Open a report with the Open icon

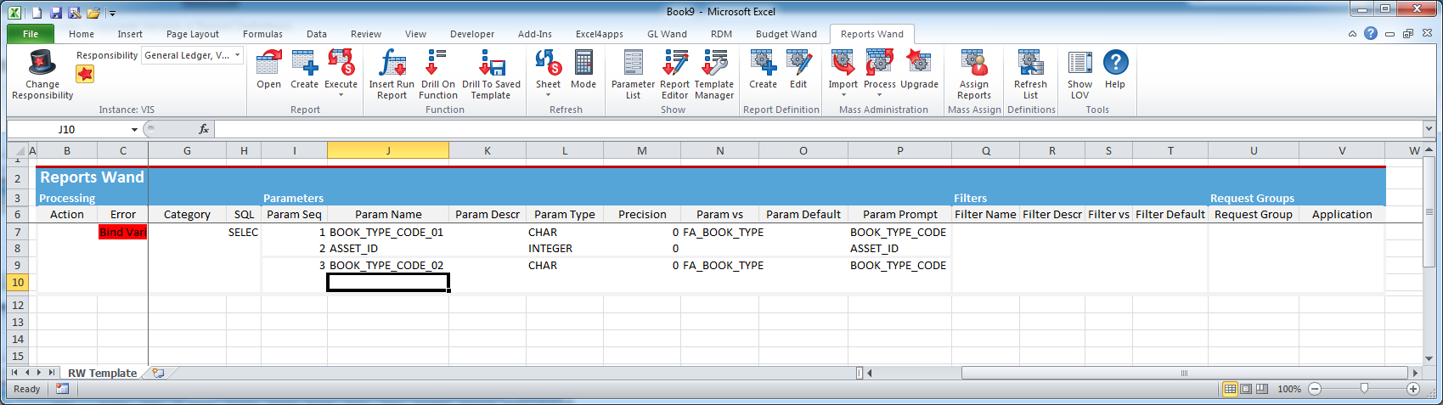pyautogui.click(x=268, y=63)
